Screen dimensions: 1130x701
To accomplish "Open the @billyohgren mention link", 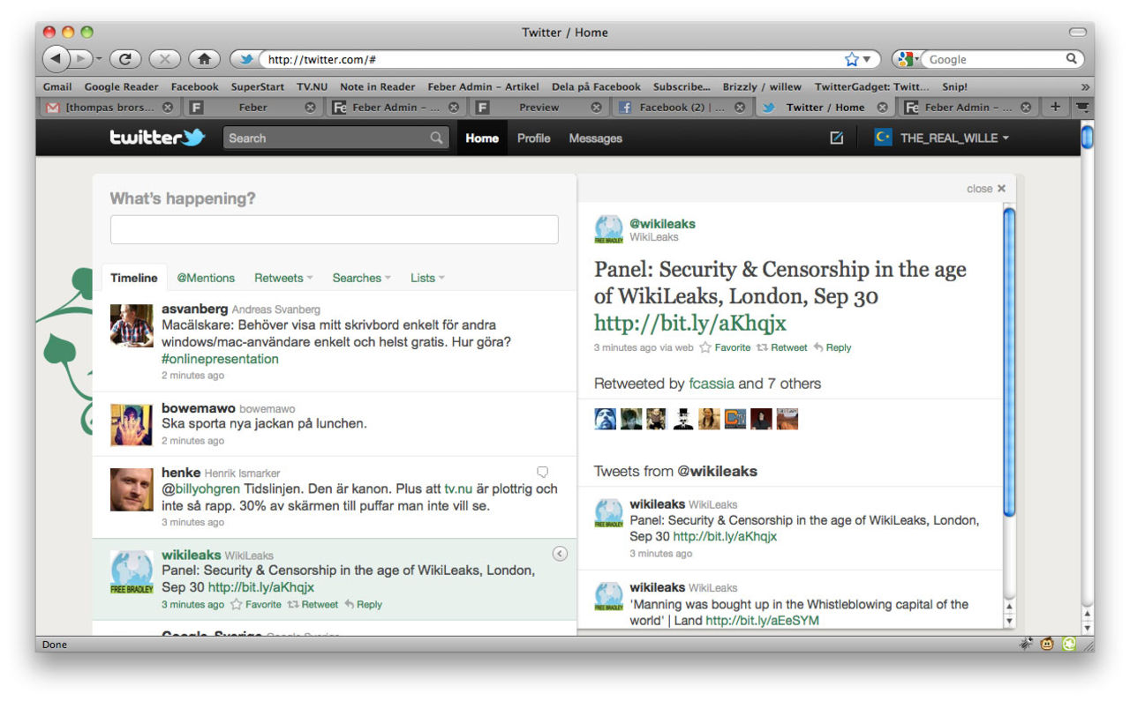I will (200, 488).
